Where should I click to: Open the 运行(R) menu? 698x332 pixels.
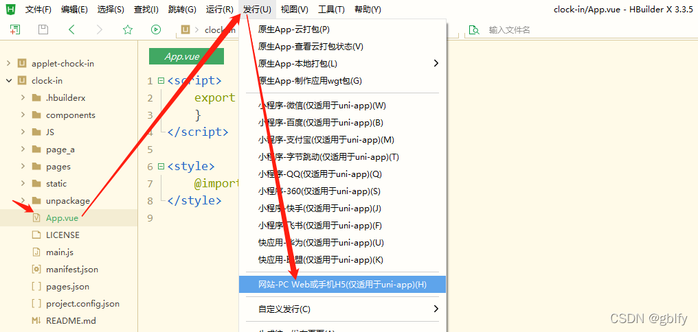220,10
